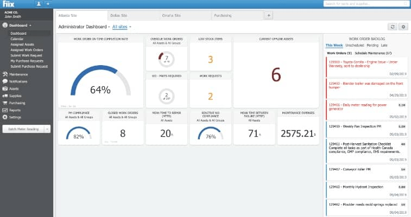Open Assigned Assets in the sidebar
This screenshot has height=217, width=411.
tap(22, 44)
